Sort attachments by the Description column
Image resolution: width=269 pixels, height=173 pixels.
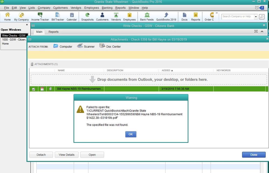tap(115, 70)
